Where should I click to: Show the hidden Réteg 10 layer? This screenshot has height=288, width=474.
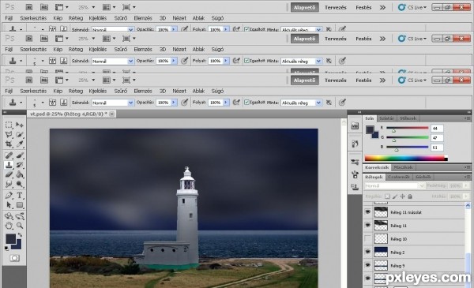[367, 239]
